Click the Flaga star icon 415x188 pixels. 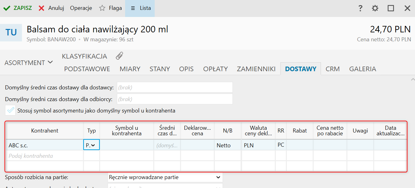[x=102, y=8]
